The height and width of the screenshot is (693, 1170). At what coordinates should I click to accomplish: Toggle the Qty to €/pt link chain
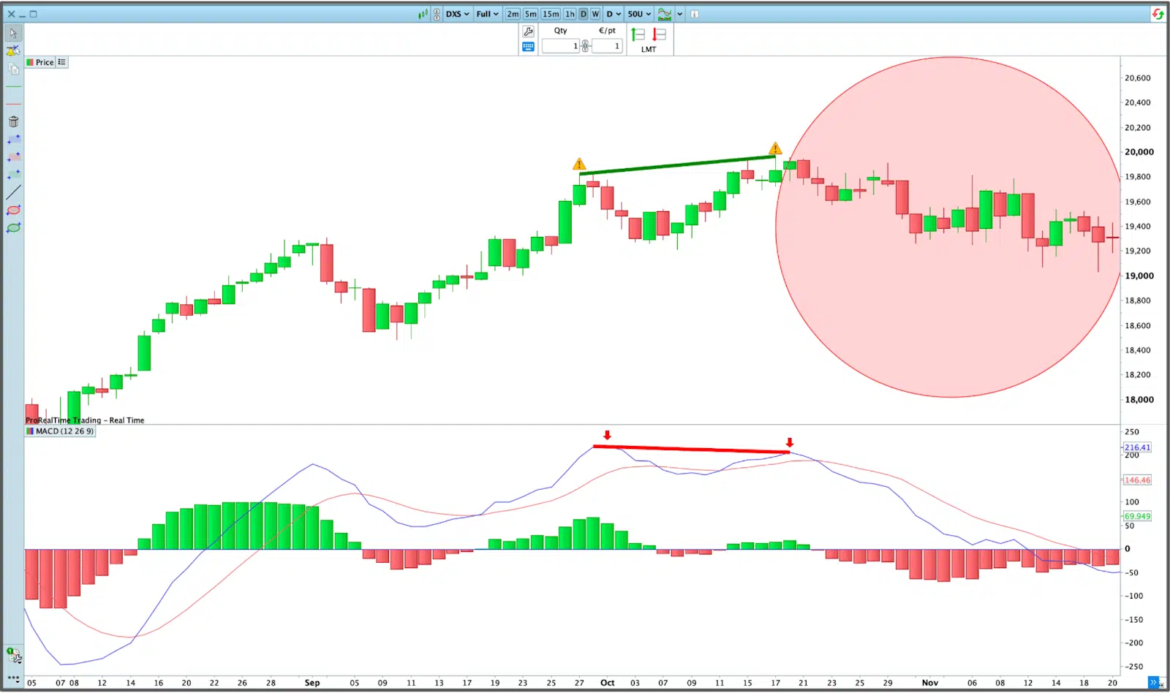click(585, 46)
